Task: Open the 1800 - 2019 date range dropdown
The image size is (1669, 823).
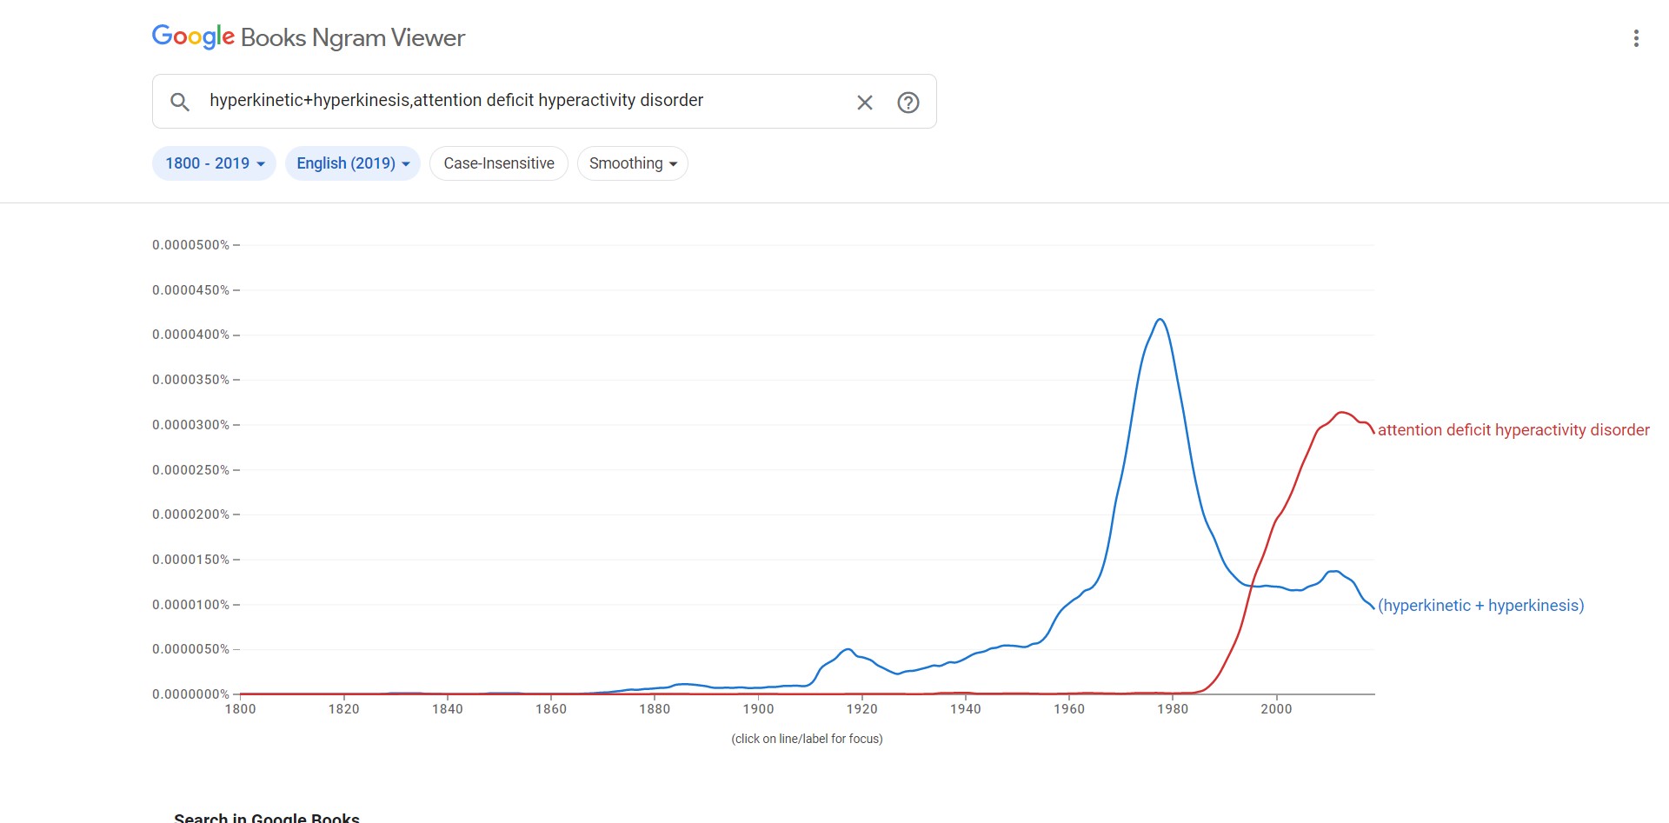Action: pos(214,163)
